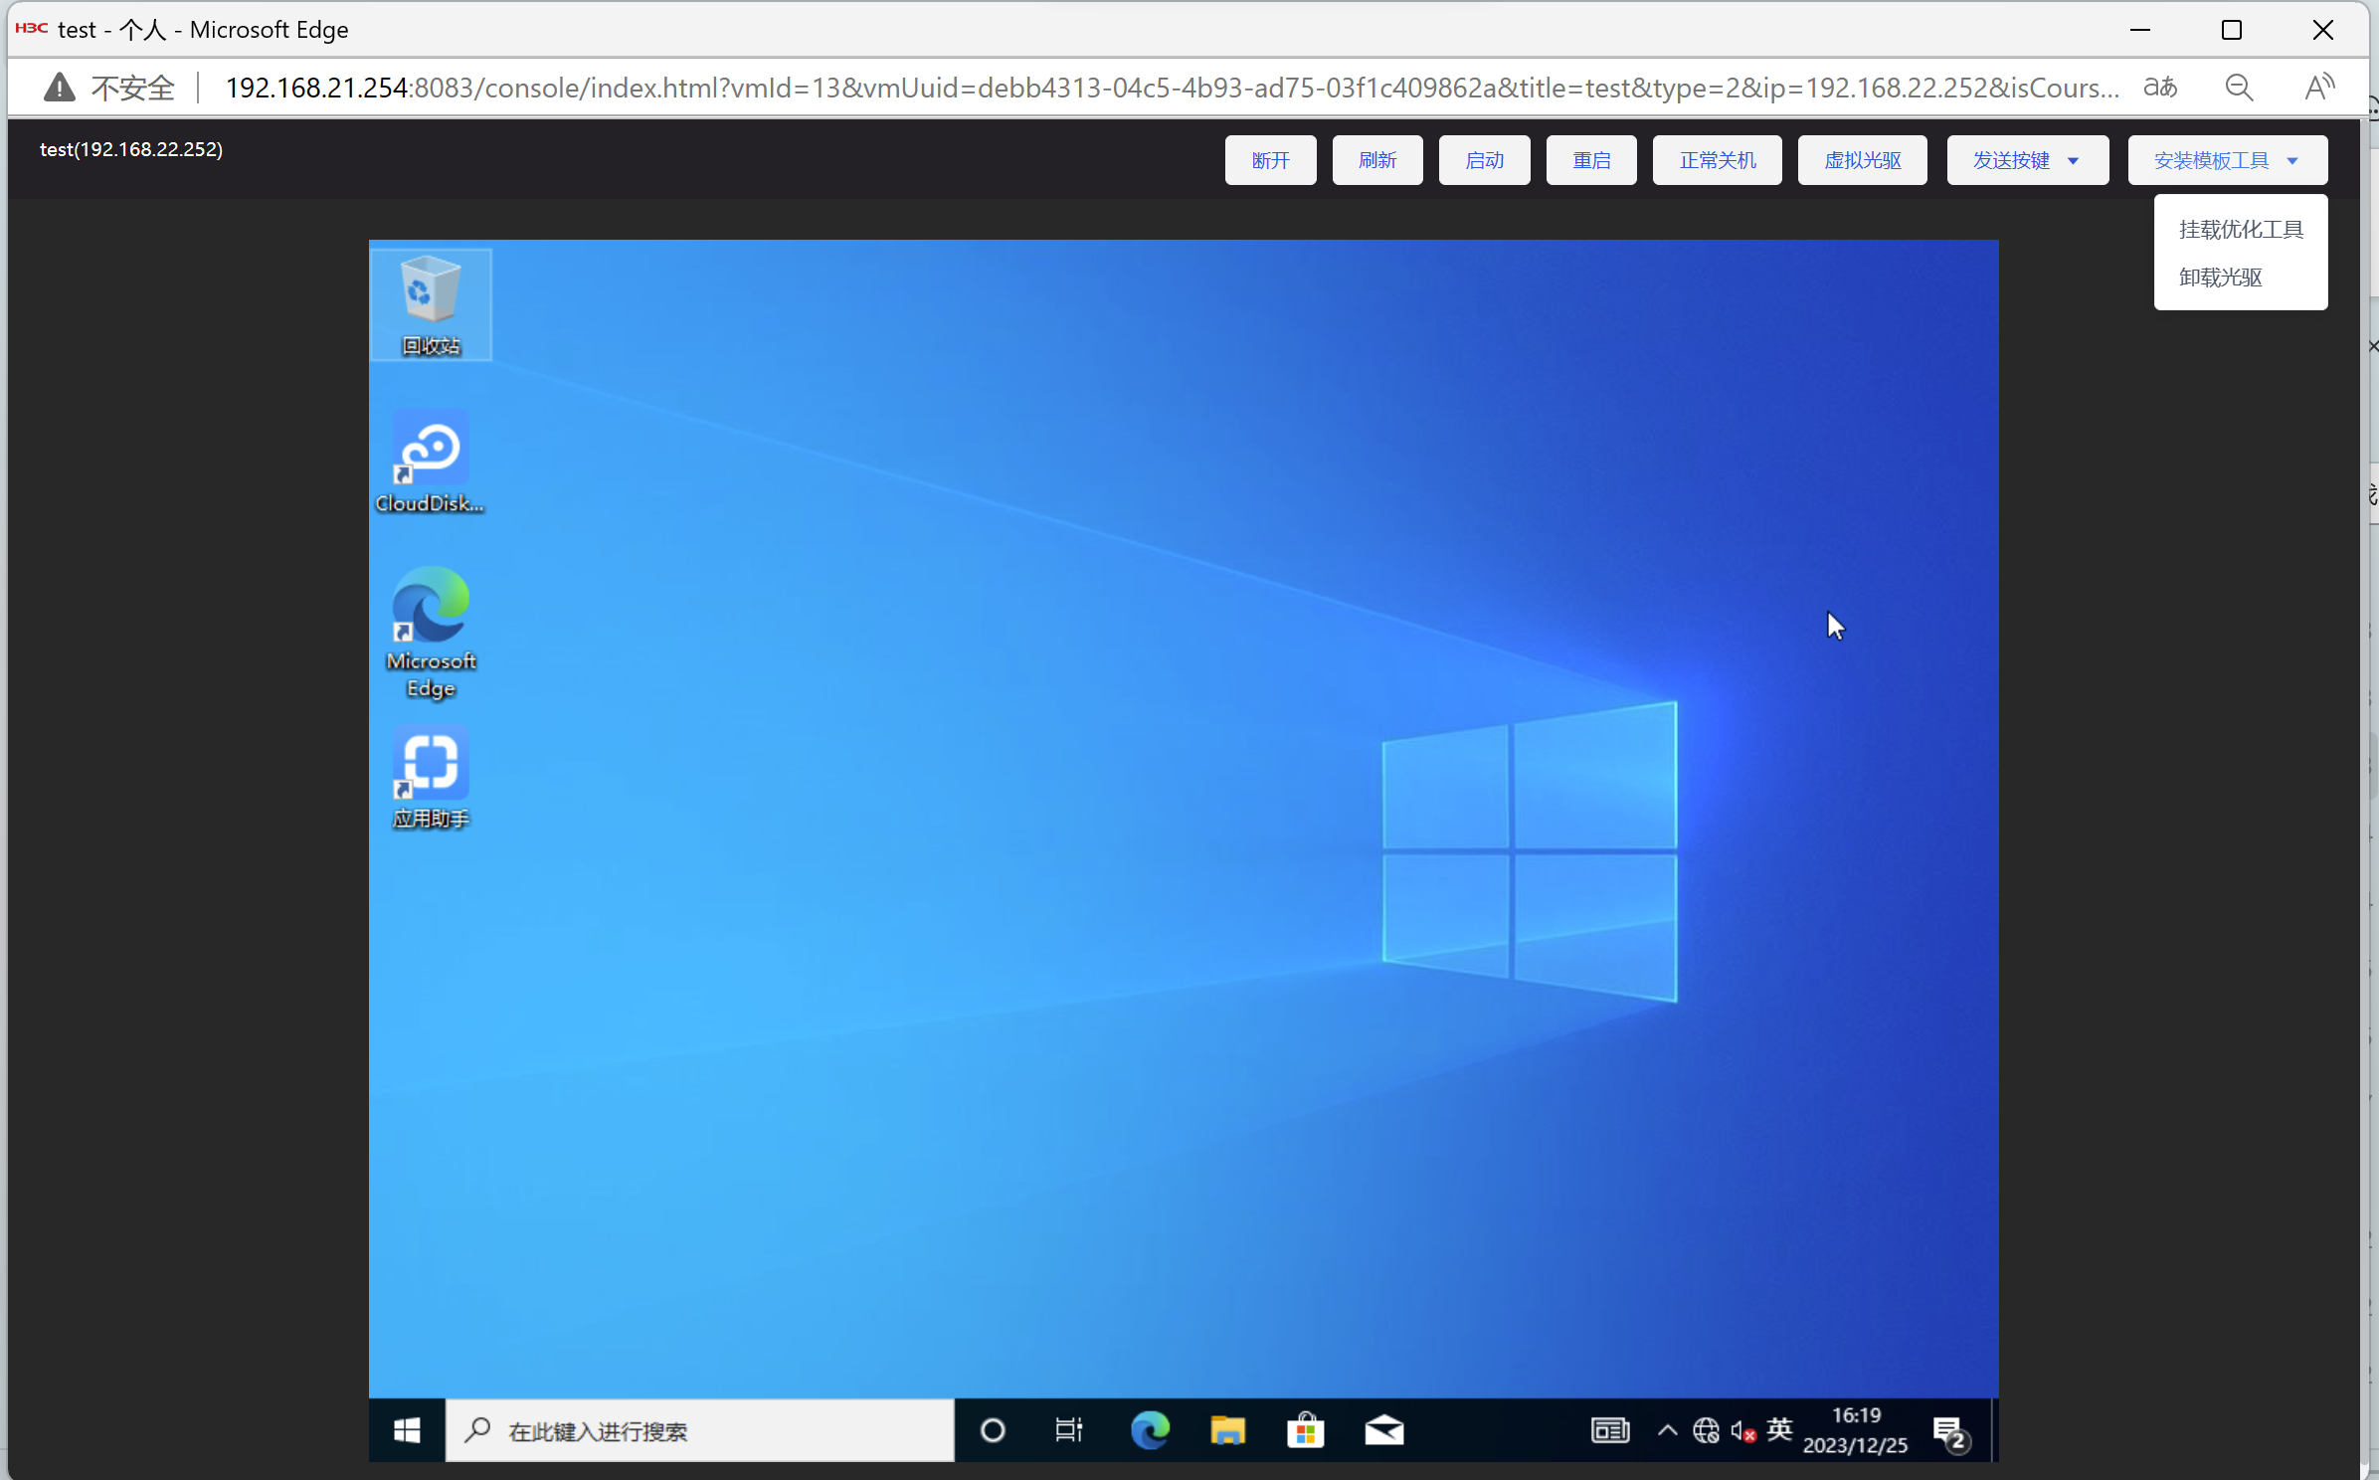Toggle the 英 input language indicator
This screenshot has height=1480, width=2379.
pos(1779,1429)
